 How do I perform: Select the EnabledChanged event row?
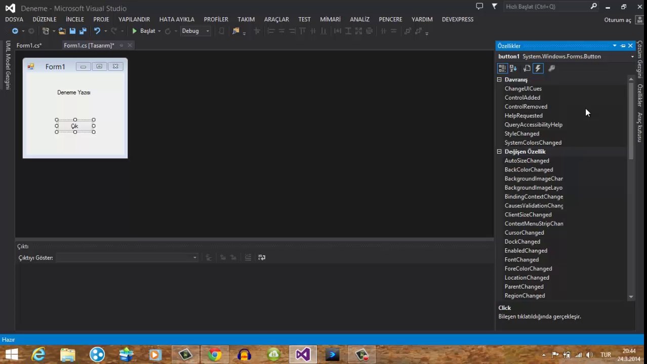pos(561,251)
